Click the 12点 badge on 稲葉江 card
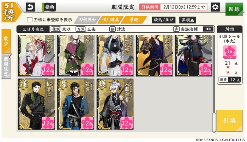 tap(48, 123)
